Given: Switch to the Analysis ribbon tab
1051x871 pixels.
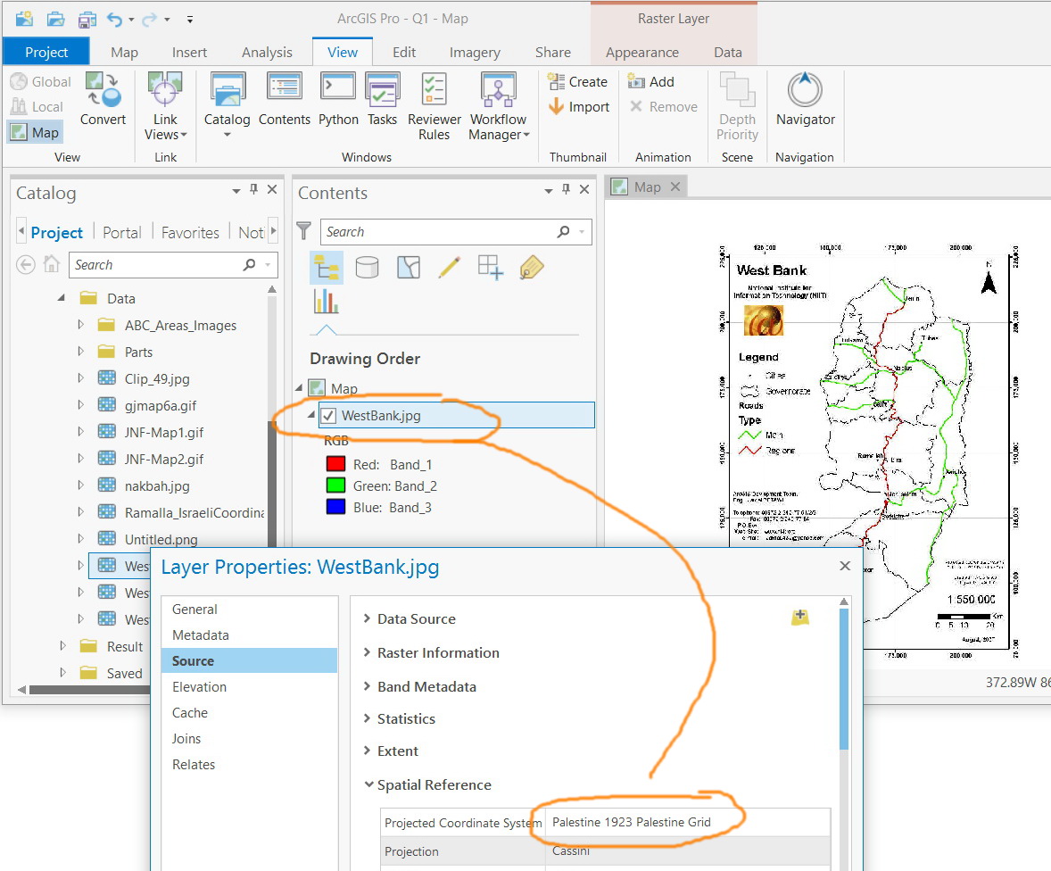Looking at the screenshot, I should (x=267, y=53).
